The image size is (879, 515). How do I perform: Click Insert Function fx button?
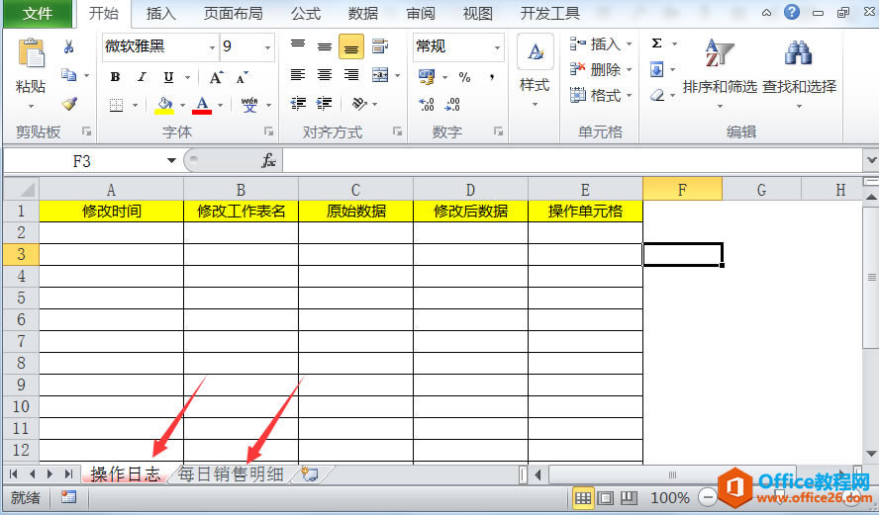pos(268,161)
